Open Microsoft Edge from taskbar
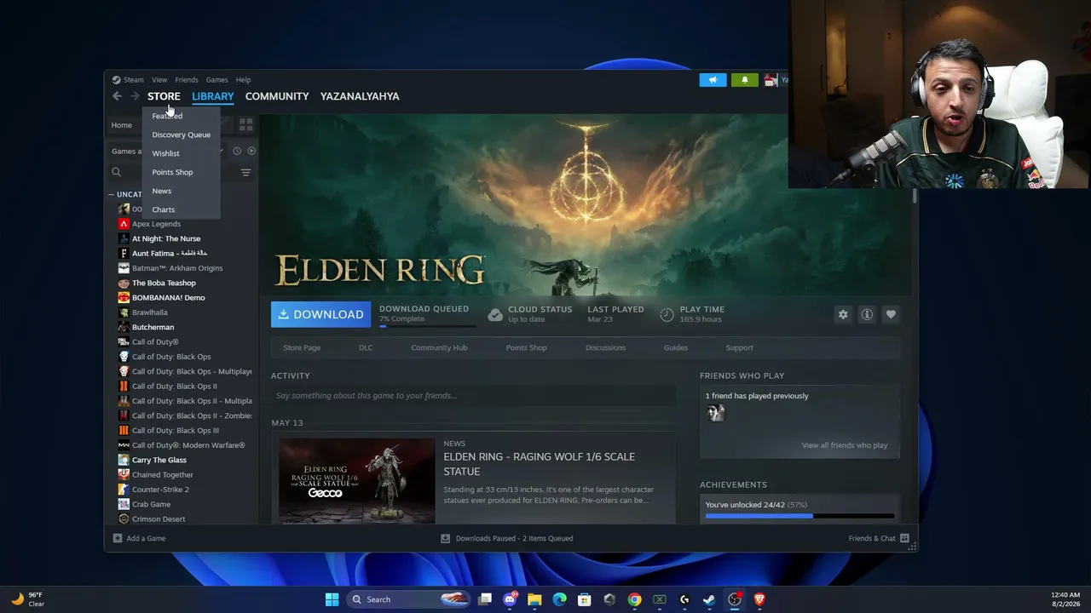 559,599
